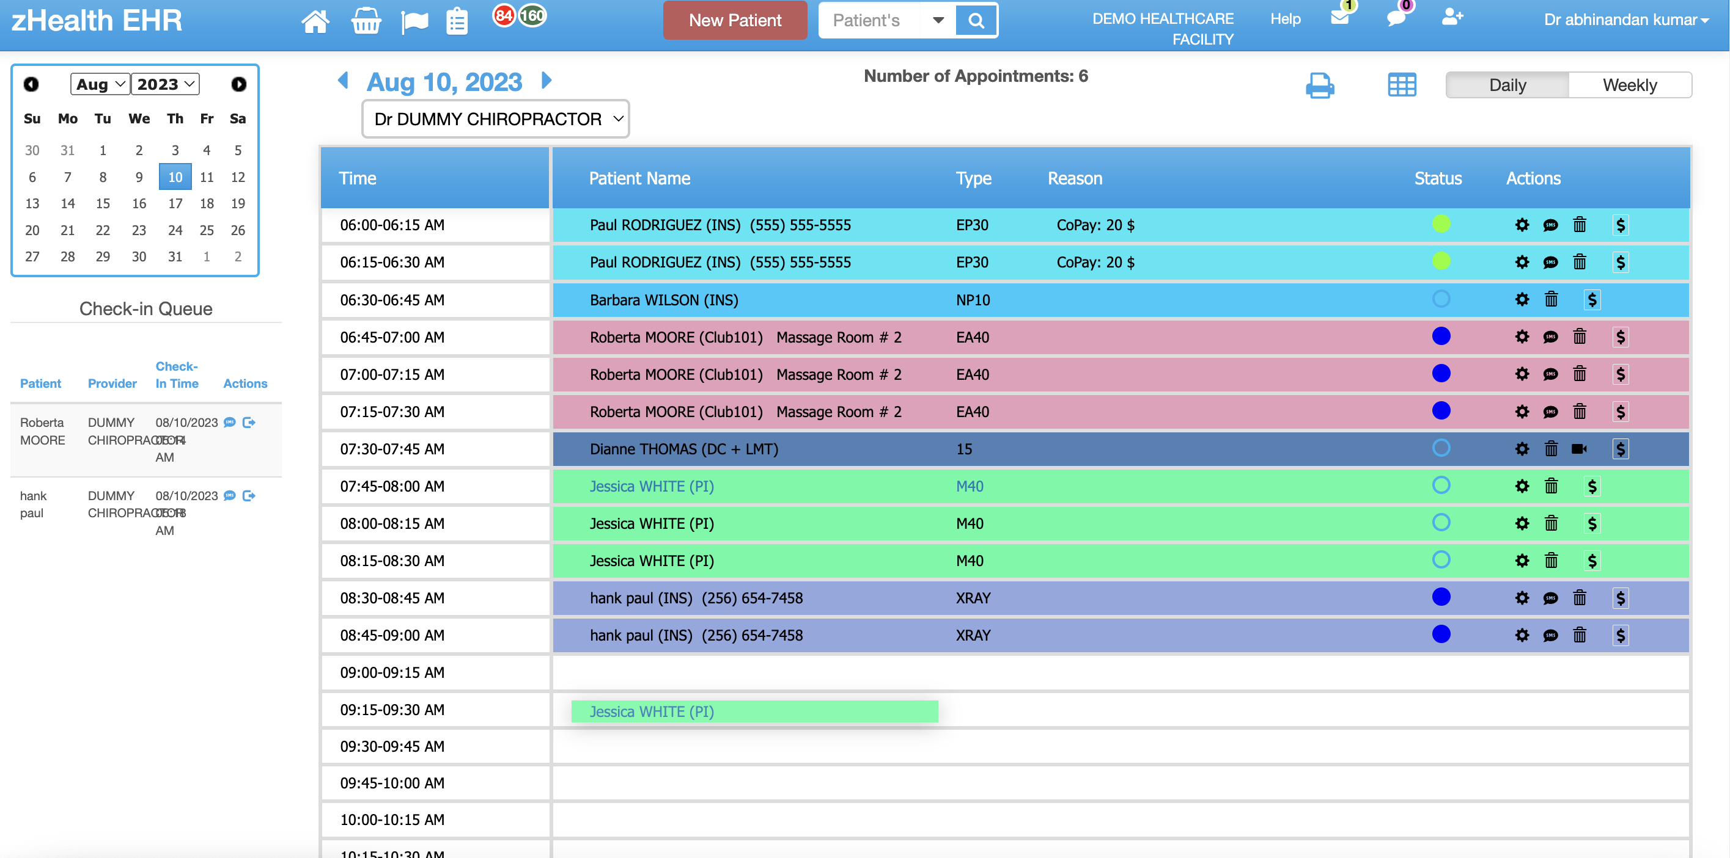Open billing dollar icon for Dianne THOMAS
Viewport: 1730px width, 858px height.
tap(1621, 449)
